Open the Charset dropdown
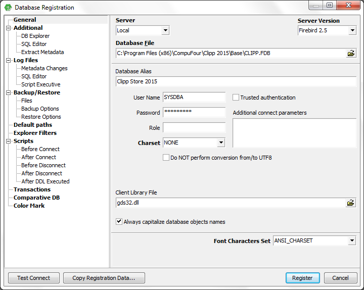The height and width of the screenshot is (290, 364). pos(221,143)
